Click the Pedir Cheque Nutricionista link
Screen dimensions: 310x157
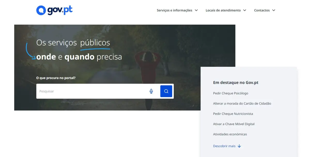pyautogui.click(x=233, y=114)
